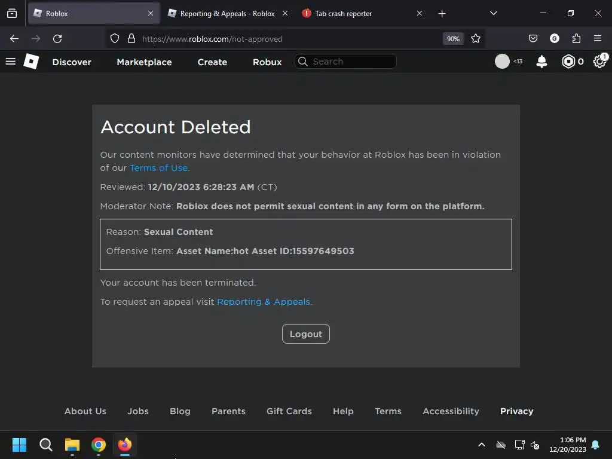Reset the 90% zoom level badge
Viewport: 612px width, 459px height.
(x=453, y=39)
